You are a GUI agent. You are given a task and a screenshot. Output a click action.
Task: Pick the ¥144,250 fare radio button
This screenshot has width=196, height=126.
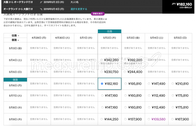102,119
